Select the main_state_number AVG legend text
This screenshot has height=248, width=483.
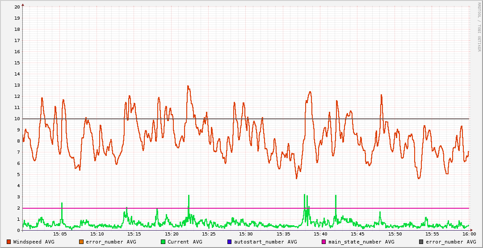pos(361,242)
